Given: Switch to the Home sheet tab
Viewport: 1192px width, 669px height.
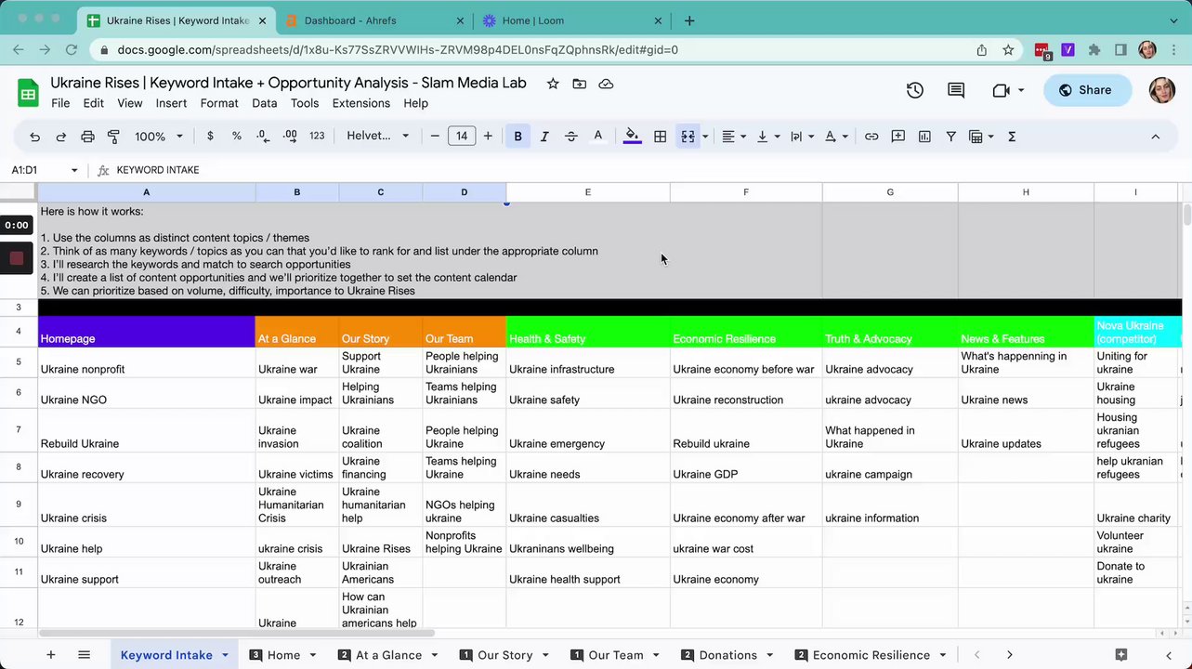Looking at the screenshot, I should point(283,655).
